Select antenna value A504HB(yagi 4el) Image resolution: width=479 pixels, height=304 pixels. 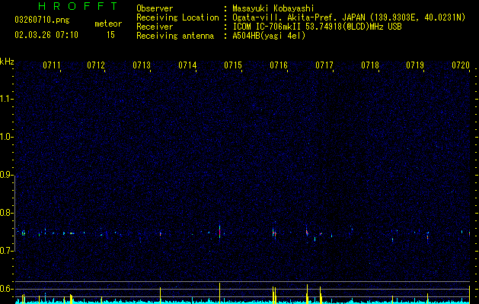coord(269,36)
